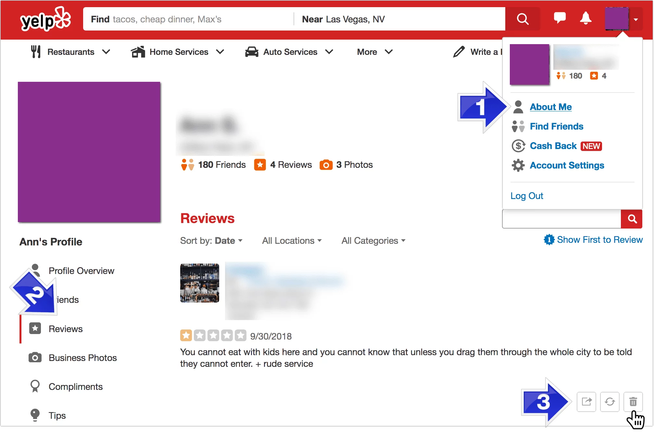Open All Locations filter dropdown
Image resolution: width=654 pixels, height=435 pixels.
pos(292,241)
